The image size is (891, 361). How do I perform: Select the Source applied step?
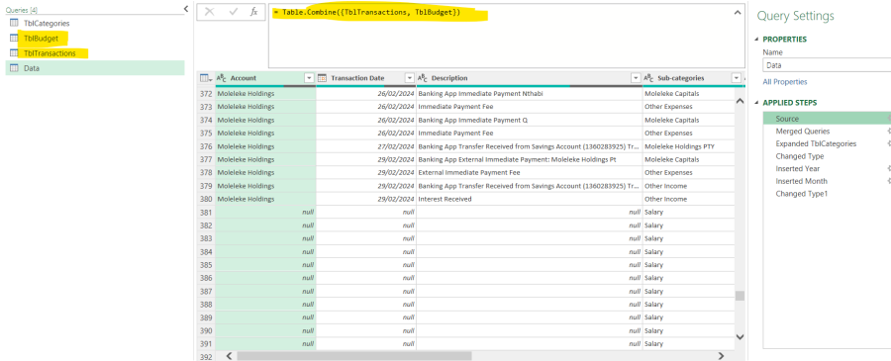tap(828, 119)
